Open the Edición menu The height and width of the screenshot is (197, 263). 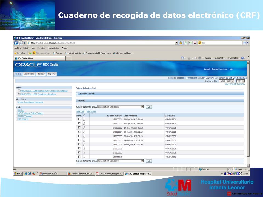click(x=26, y=48)
